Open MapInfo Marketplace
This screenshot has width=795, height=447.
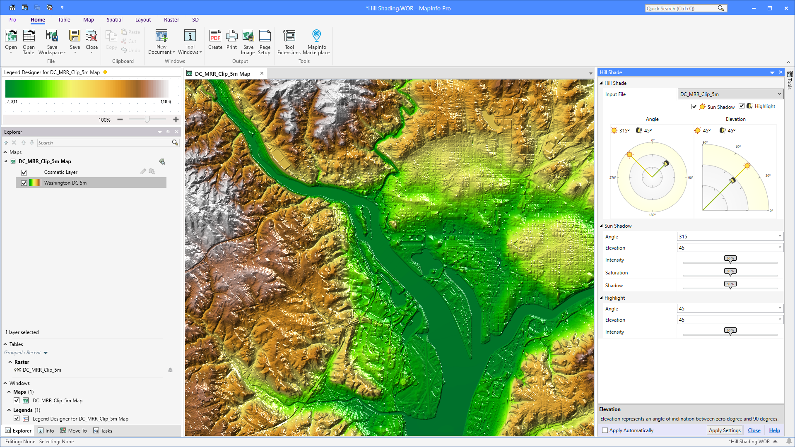tap(316, 42)
